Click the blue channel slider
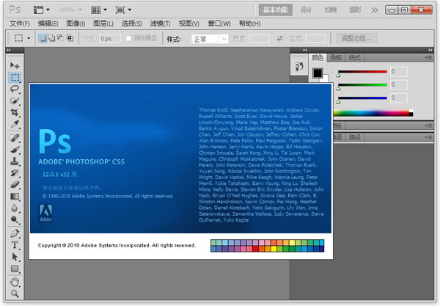 click(x=362, y=98)
